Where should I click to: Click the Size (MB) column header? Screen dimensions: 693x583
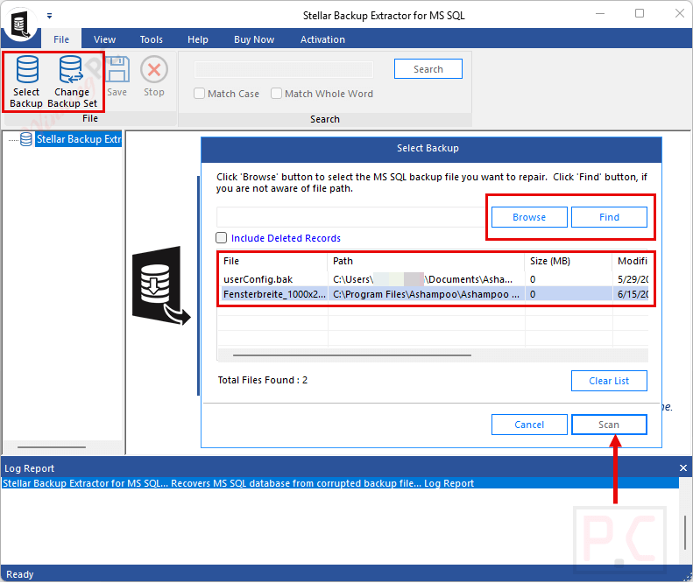point(569,262)
